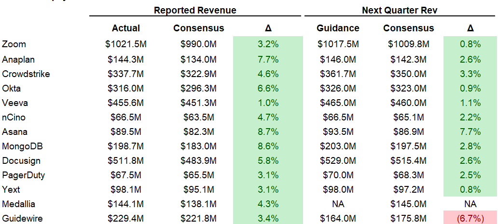Image resolution: width=498 pixels, height=224 pixels.
Task: Click Docusign's 5.8% revenue delta cell
Action: pyautogui.click(x=268, y=160)
